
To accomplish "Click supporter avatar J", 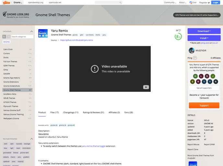I will point(213,76).
